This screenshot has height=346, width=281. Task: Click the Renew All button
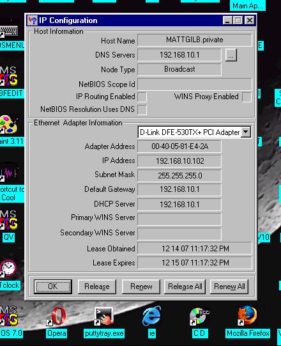click(x=229, y=287)
